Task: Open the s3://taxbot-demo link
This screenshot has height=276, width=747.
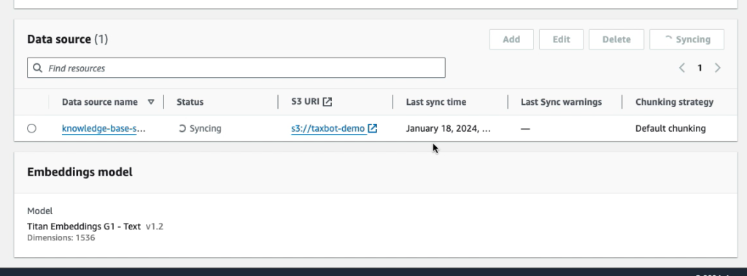Action: tap(328, 128)
